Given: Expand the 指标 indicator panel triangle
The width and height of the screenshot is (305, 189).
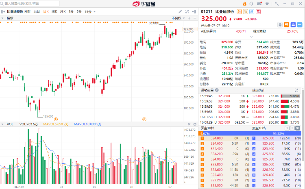Looking at the screenshot, I should (2, 18).
